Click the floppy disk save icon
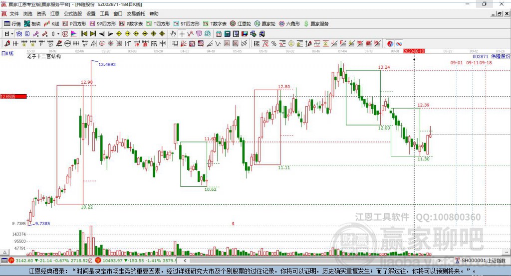 click(245, 34)
